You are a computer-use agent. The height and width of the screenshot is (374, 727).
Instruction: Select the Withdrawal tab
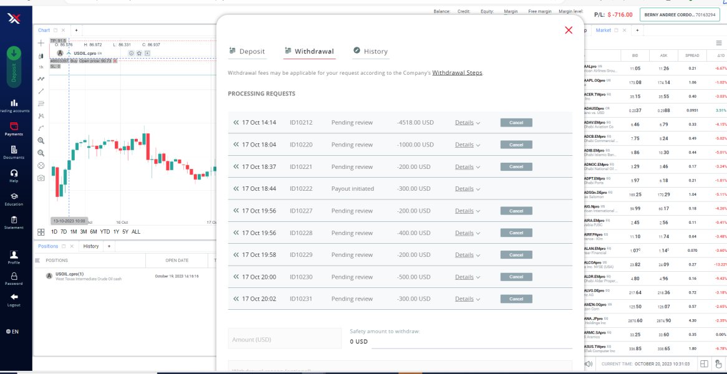pyautogui.click(x=309, y=51)
